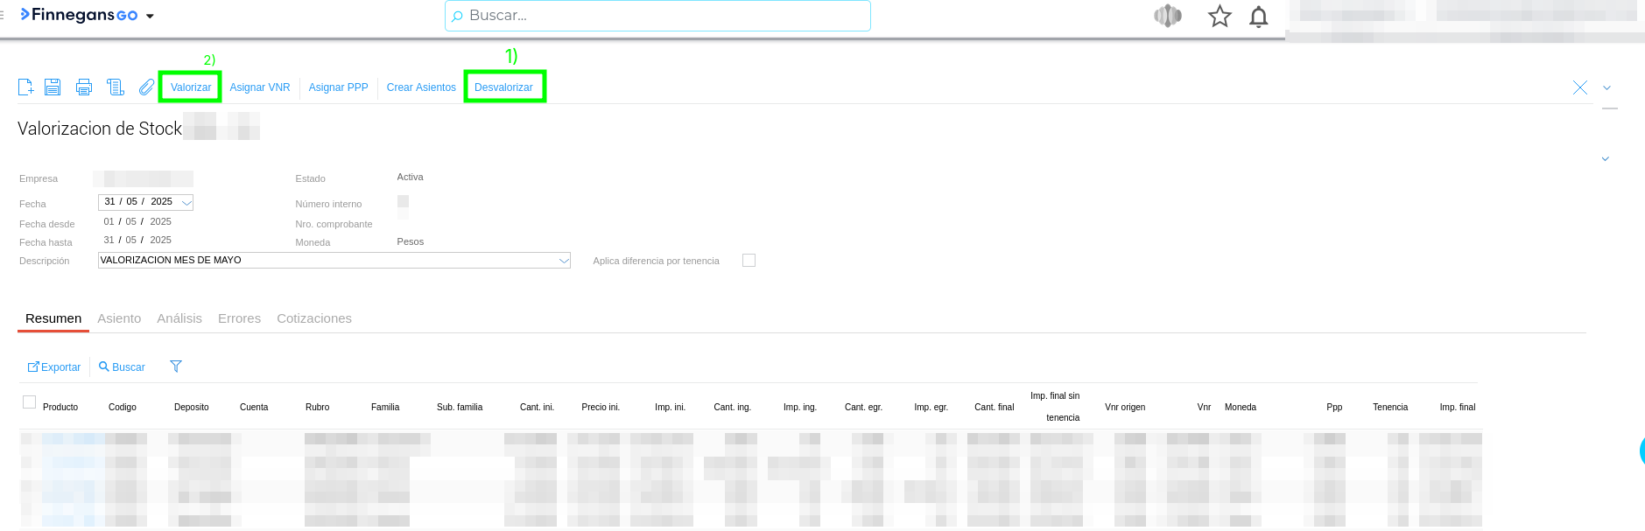
Task: Enable Aplica diferencia por tenencia checkbox
Action: [749, 261]
